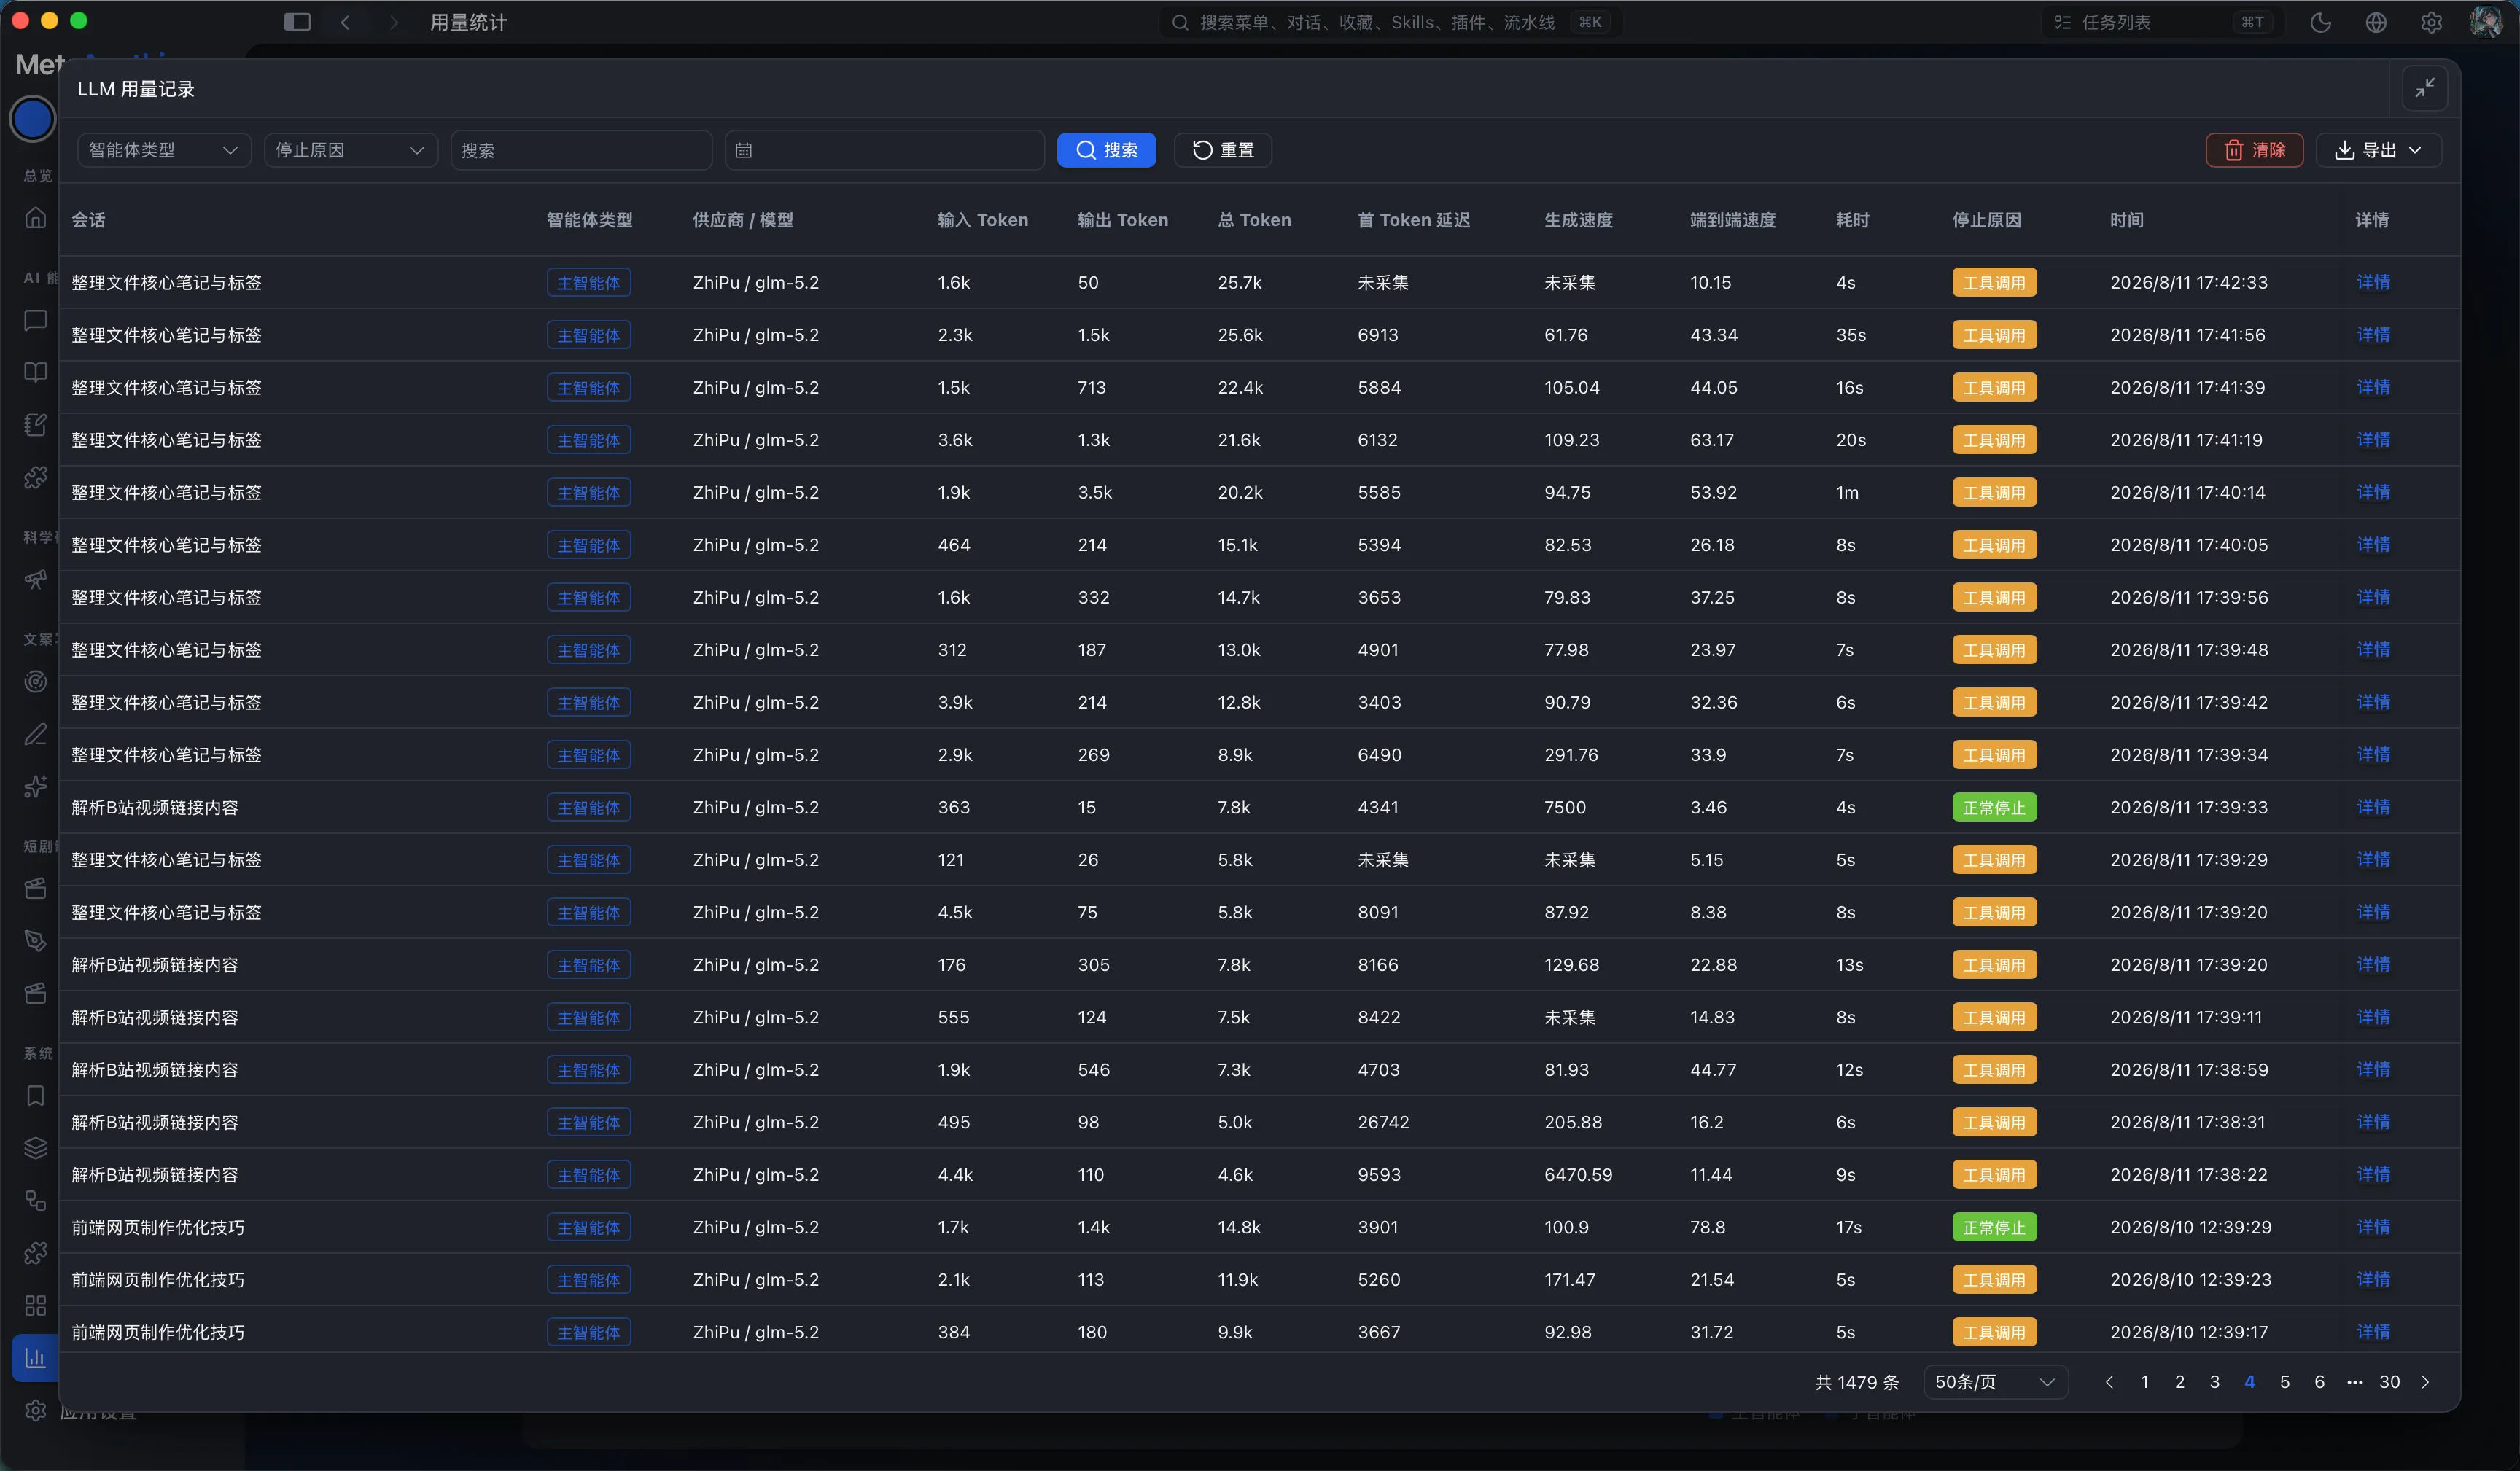Screen dimensions: 2520x1471
Task: Open the home icon in sidebar
Action: tap(35, 217)
